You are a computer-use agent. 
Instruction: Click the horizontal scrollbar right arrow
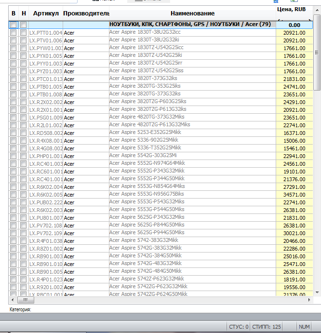(x=309, y=300)
